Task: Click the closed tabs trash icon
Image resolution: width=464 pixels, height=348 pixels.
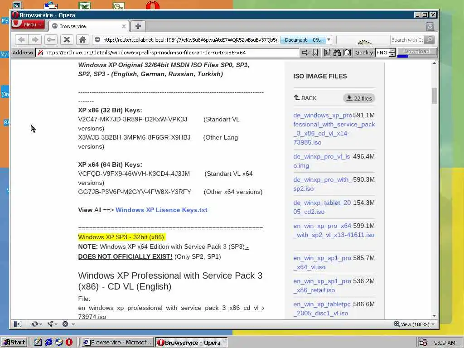Action: (x=430, y=27)
